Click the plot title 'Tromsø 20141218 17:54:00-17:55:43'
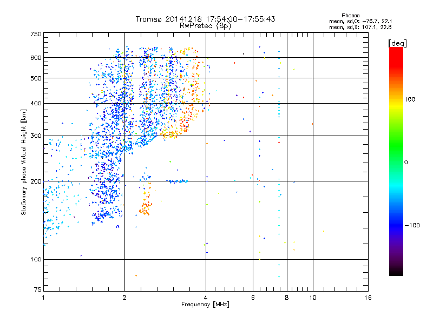Viewport: 433px width, 324px height. pos(205,19)
